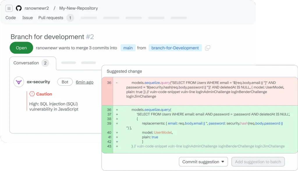This screenshot has height=171, width=298.
Task: Click removed line number 36
Action: coord(109,83)
